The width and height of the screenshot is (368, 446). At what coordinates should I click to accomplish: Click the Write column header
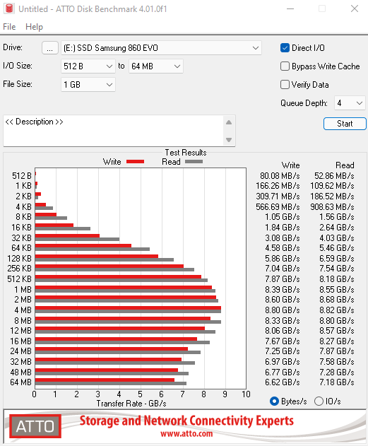point(290,165)
